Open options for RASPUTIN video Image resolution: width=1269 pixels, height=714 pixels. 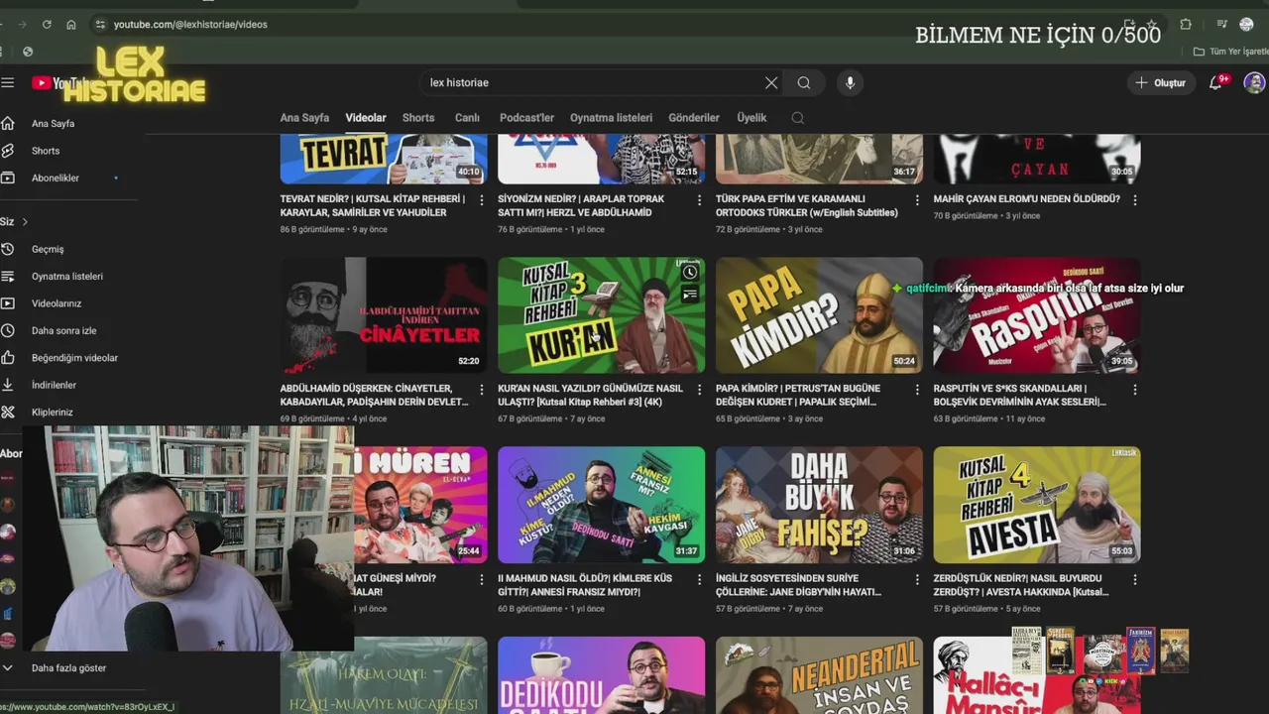point(1135,390)
